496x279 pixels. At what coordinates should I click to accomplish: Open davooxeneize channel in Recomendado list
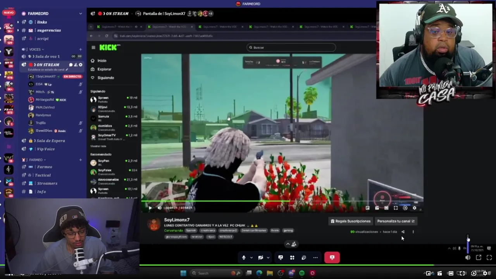coord(114,181)
